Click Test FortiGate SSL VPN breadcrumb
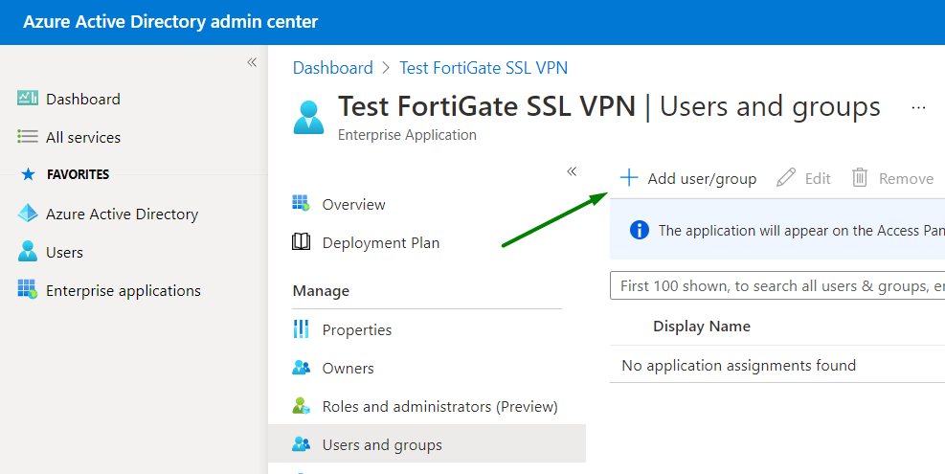The height and width of the screenshot is (474, 945). (484, 68)
